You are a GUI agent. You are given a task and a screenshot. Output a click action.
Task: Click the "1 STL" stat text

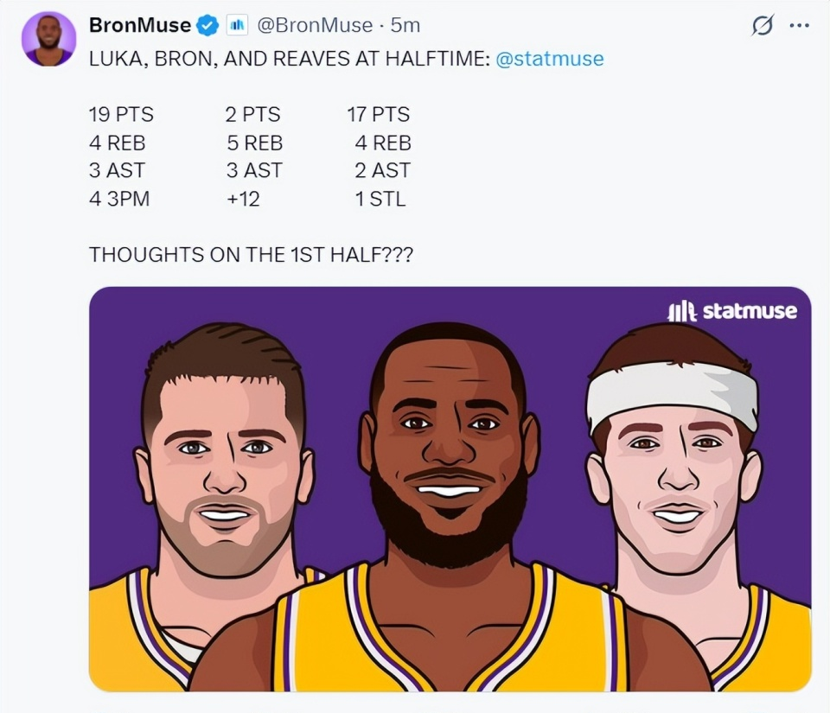380,199
